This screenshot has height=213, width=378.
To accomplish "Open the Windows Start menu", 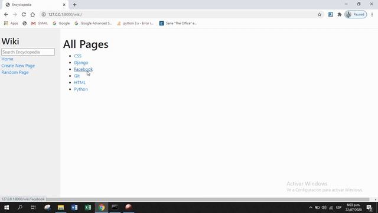I will (x=6, y=208).
